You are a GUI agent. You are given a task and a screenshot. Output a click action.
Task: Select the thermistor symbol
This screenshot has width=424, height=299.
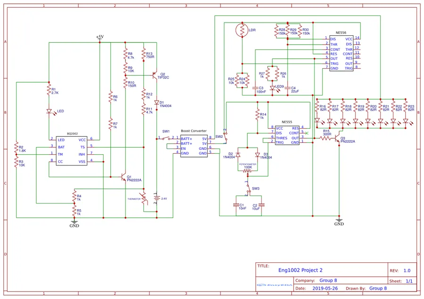144,199
